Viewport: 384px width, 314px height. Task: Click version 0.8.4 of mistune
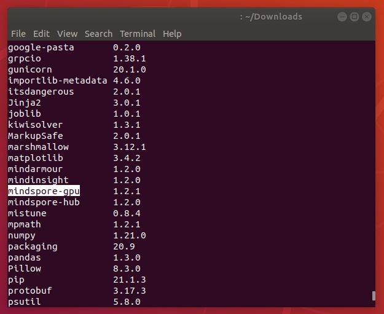coord(127,213)
